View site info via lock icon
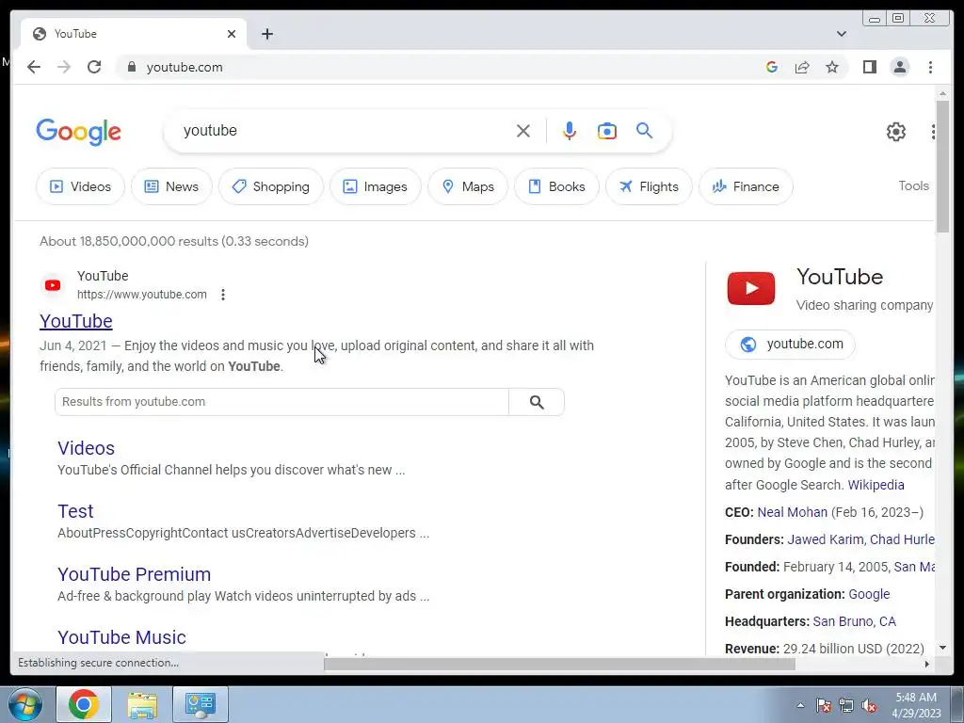The height and width of the screenshot is (723, 964). (131, 67)
